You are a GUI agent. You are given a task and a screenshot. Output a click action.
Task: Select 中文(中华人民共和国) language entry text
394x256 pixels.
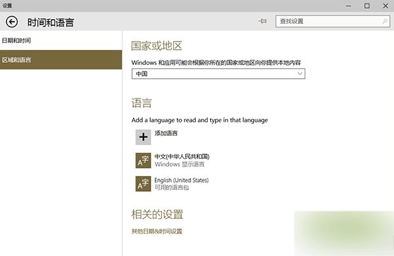pos(182,157)
